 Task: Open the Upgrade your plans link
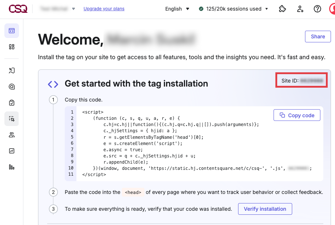(x=104, y=9)
